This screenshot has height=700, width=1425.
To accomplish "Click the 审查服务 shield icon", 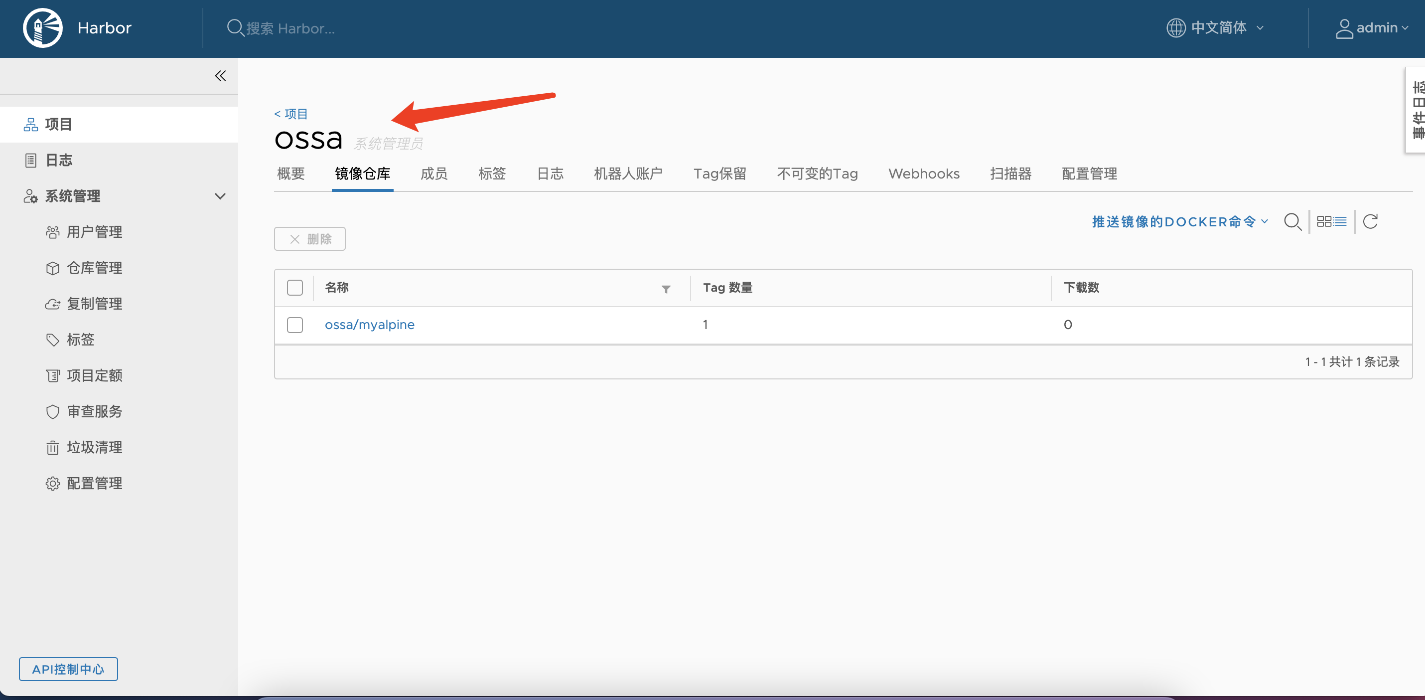I will [x=52, y=412].
